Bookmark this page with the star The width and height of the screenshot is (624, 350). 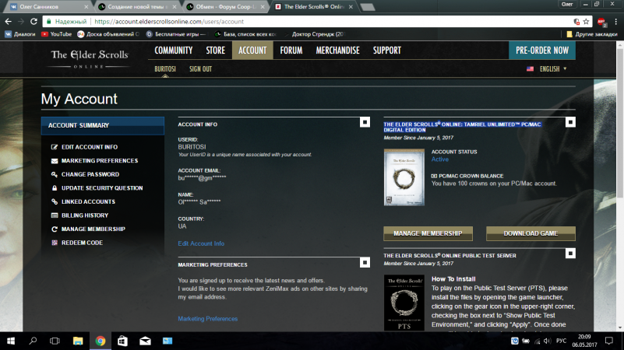coord(586,22)
